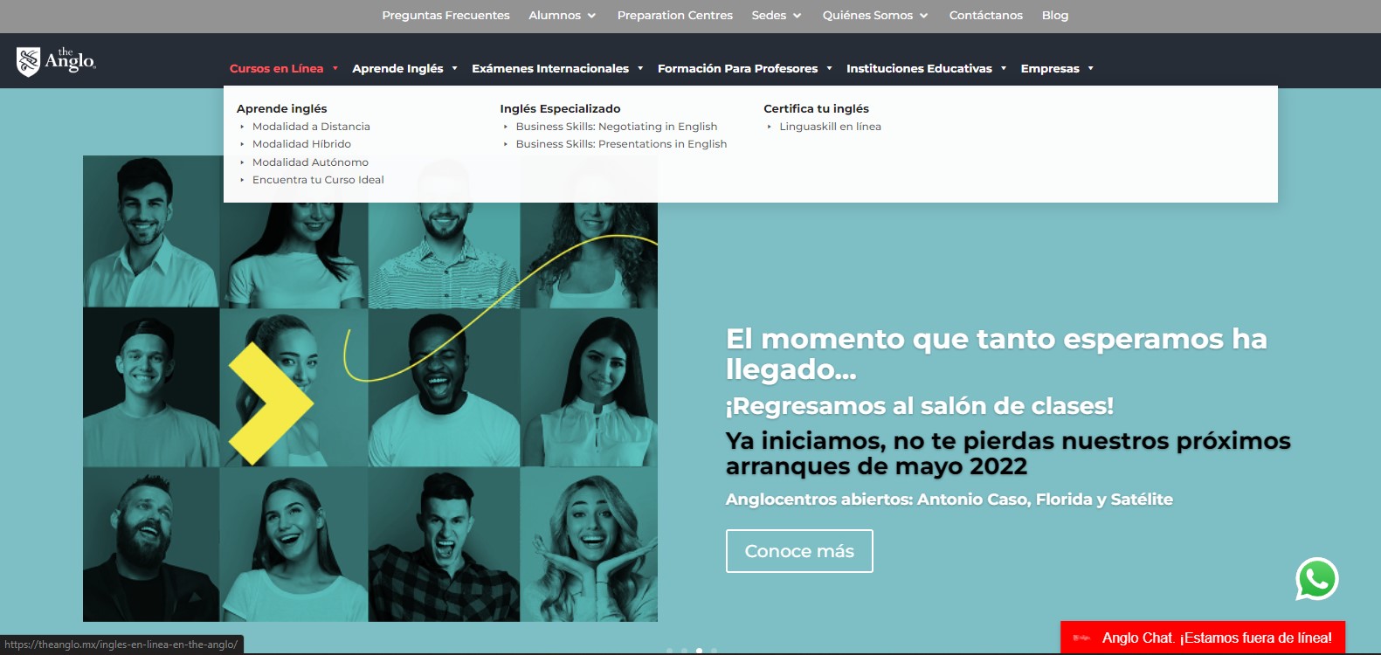Open Encuentra tu Curso Ideal
Viewport: 1381px width, 655px height.
[x=318, y=180]
